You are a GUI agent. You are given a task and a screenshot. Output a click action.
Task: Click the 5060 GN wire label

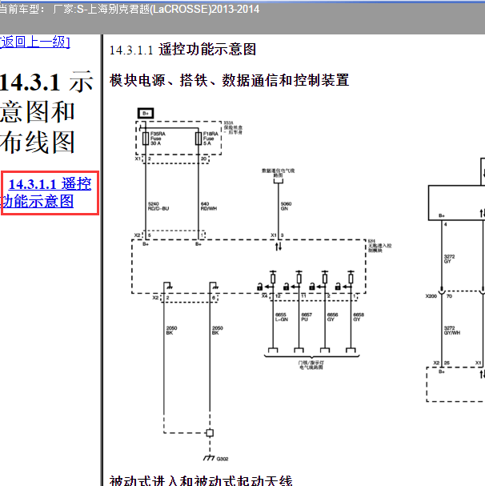tap(286, 206)
